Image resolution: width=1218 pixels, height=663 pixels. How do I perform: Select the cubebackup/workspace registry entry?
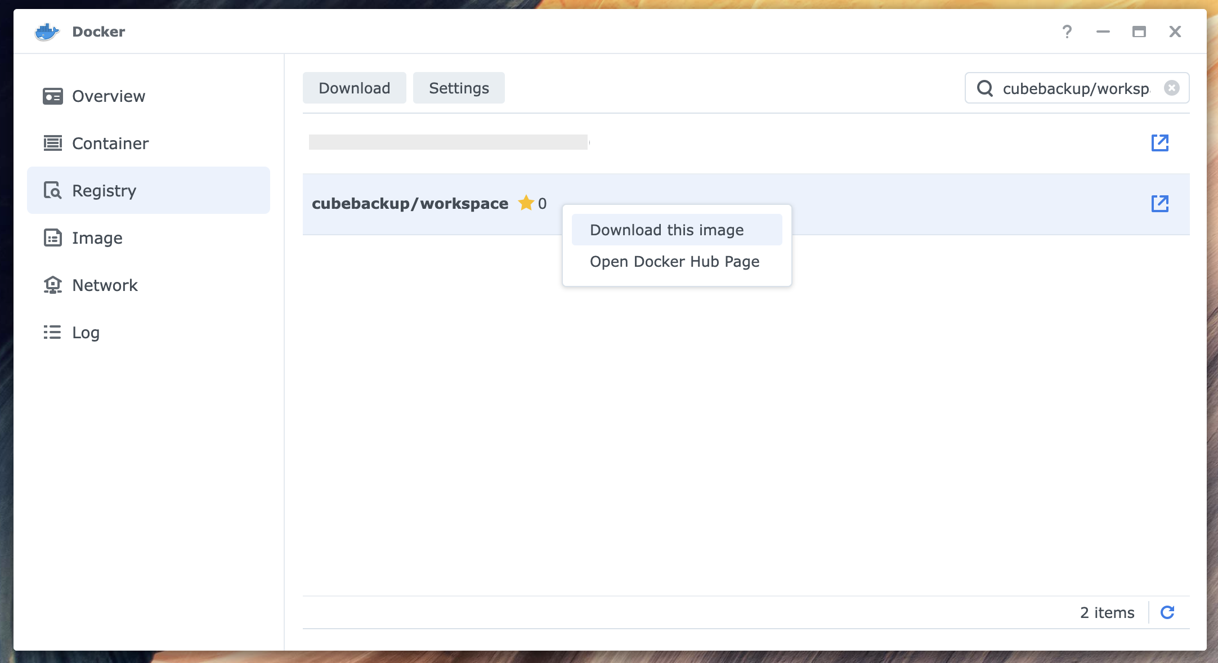coord(746,204)
